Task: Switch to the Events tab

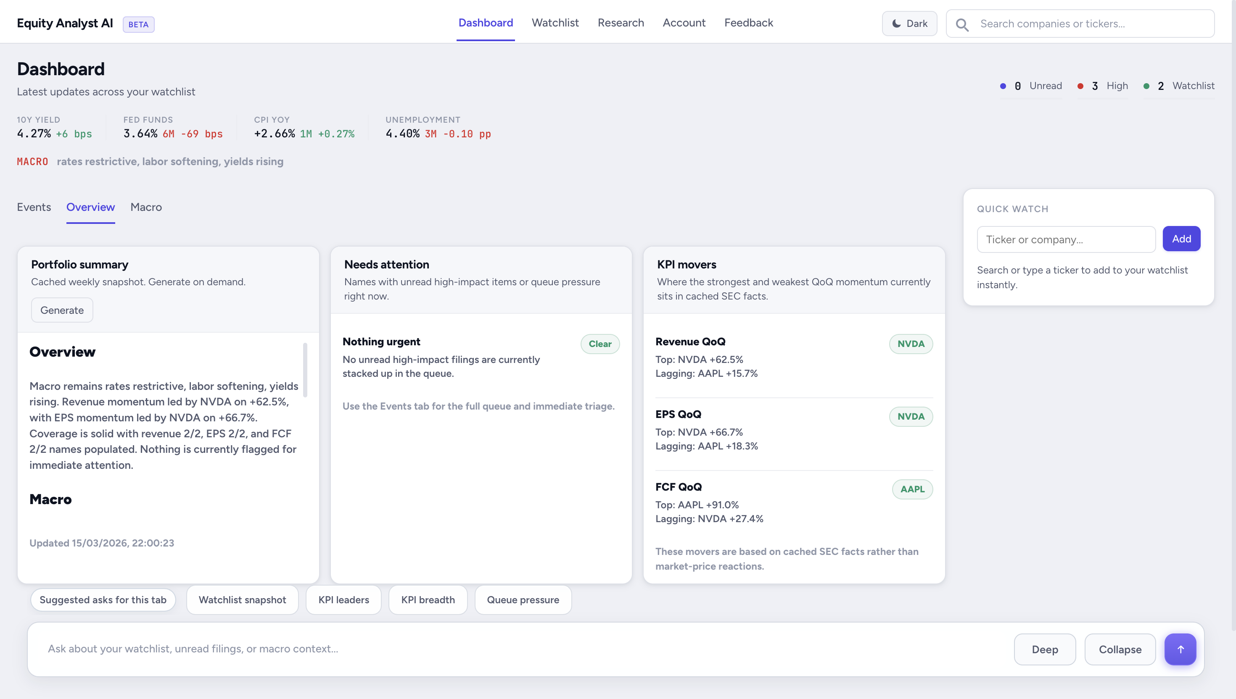Action: tap(34, 208)
